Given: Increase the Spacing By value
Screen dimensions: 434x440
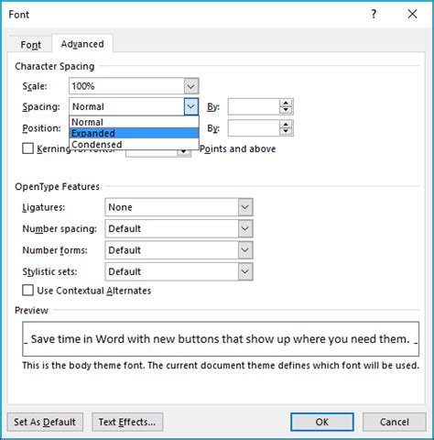Looking at the screenshot, I should coord(286,103).
